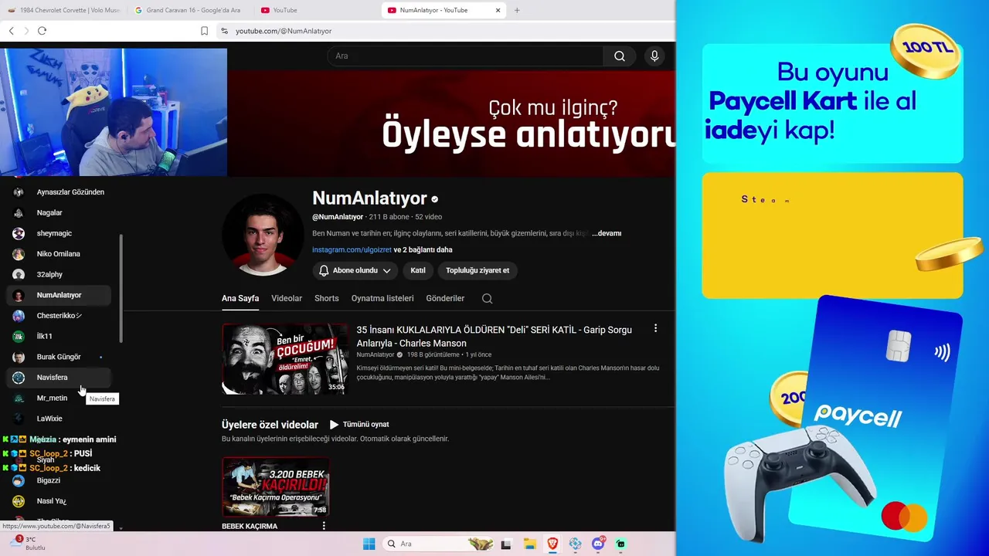Click the browser forward arrow
Image resolution: width=989 pixels, height=556 pixels.
pos(26,31)
